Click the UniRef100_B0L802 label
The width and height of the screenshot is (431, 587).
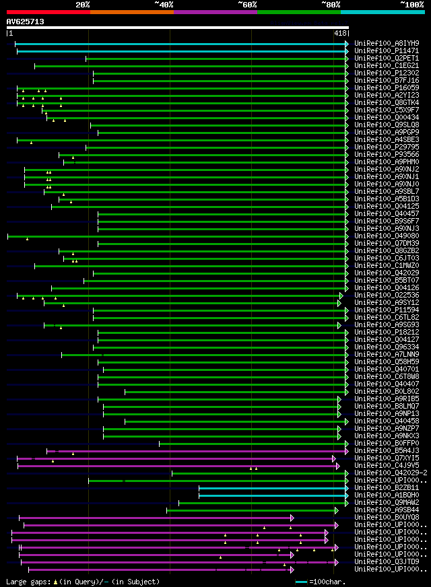coord(387,392)
